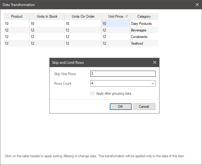Click the filter icon in Unit Price header

coord(127,17)
